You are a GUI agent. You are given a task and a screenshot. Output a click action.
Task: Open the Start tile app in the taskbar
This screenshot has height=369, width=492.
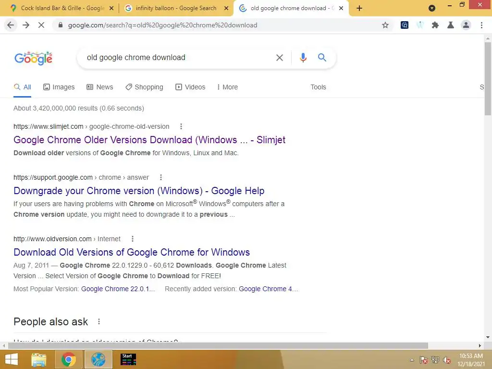coord(128,359)
